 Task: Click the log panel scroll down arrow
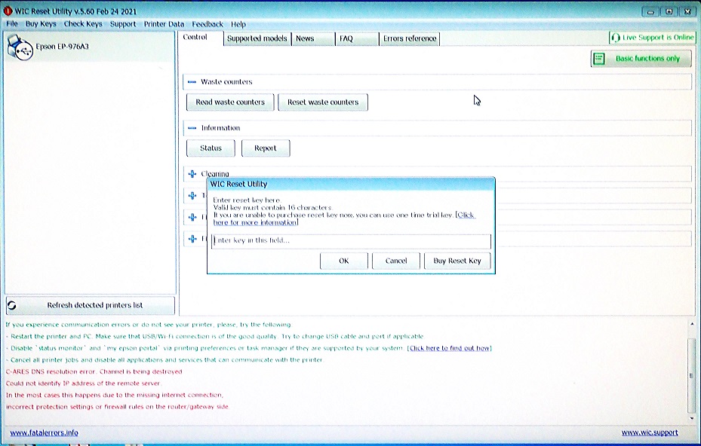tap(692, 418)
